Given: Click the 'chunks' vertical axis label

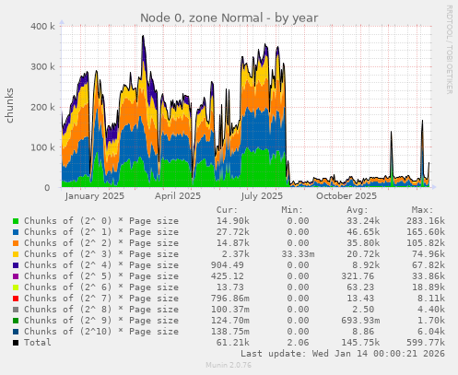Looking at the screenshot, I should coord(9,105).
